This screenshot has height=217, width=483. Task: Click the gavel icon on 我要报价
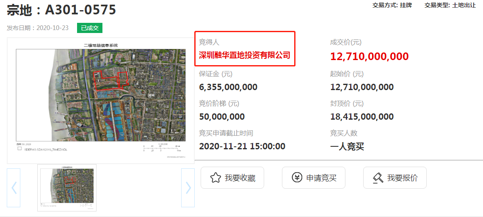click(x=378, y=178)
